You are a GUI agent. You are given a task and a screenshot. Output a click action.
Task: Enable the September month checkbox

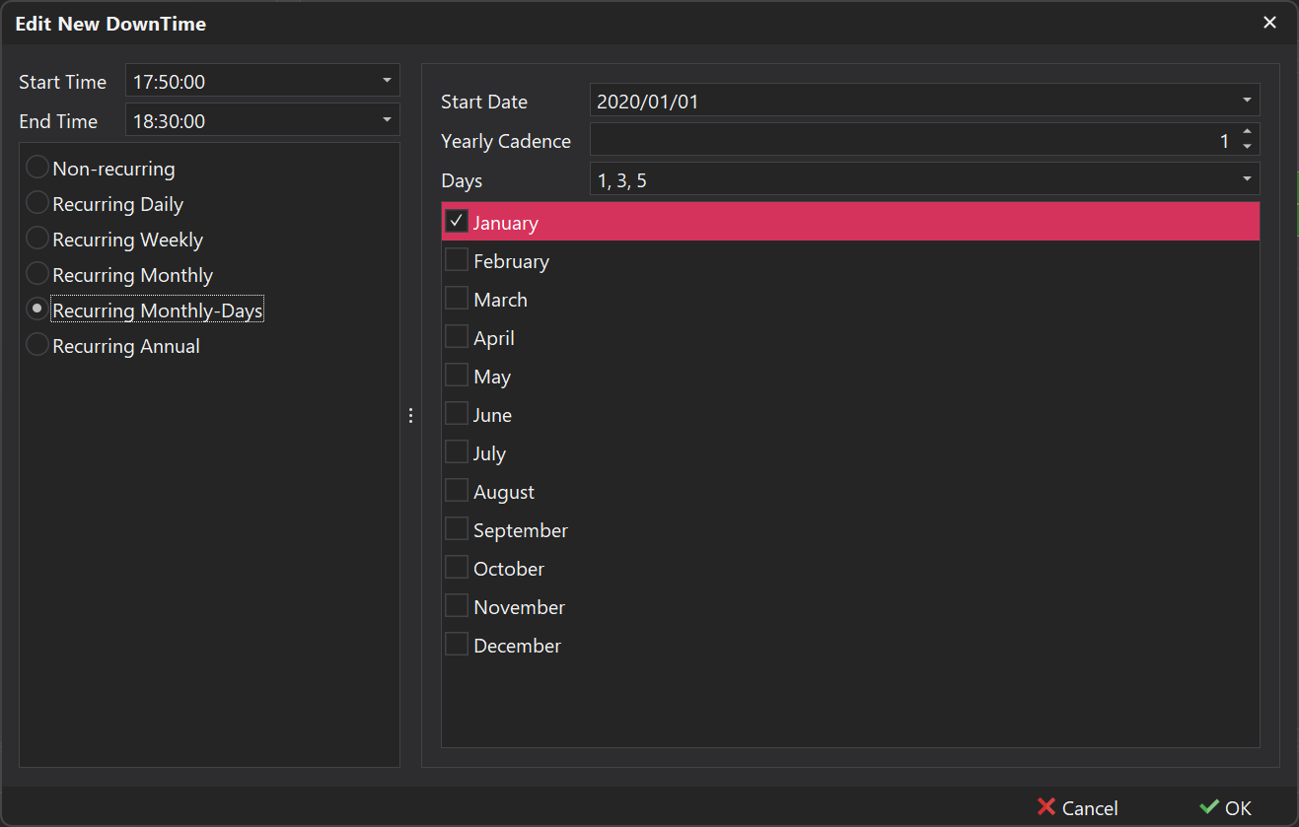[x=456, y=528]
